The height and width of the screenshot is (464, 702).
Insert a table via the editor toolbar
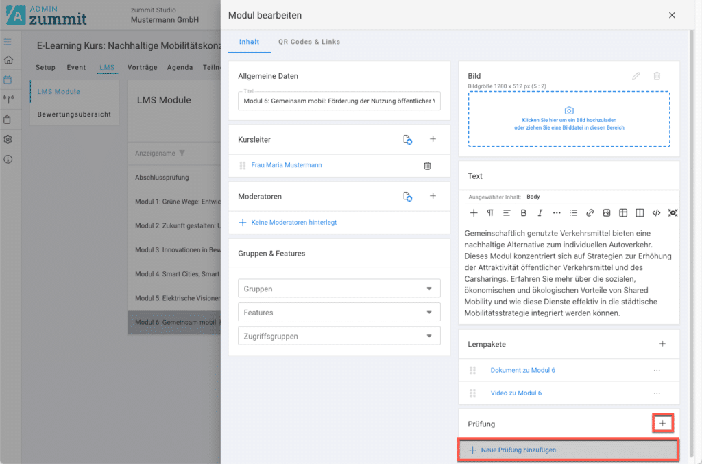point(623,212)
